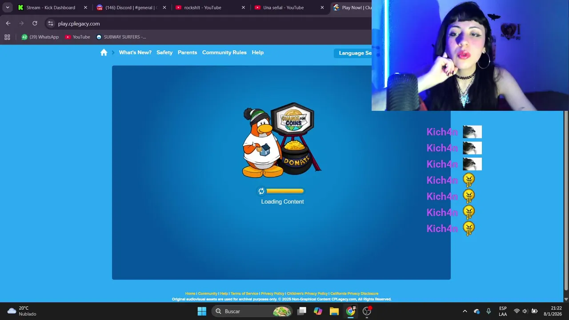The image size is (569, 320).
Task: Switch to the Play Now! Club Penguin tab
Action: click(x=351, y=8)
